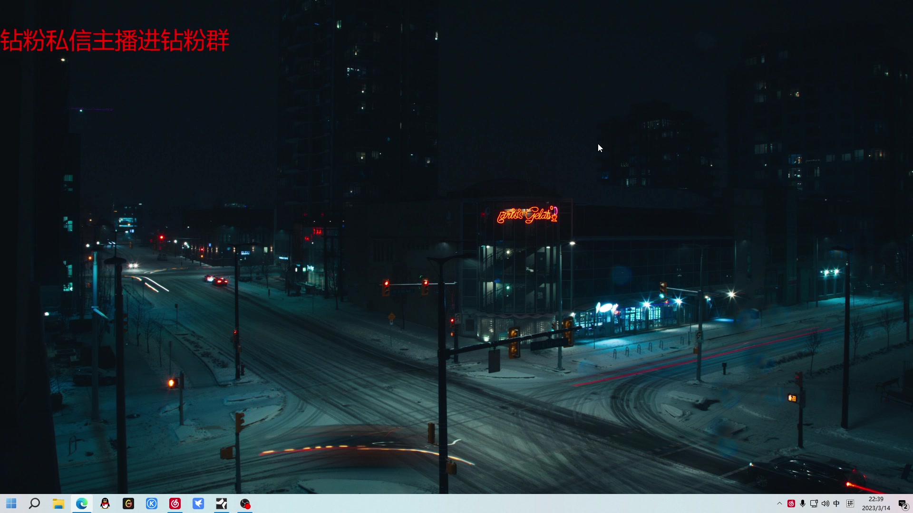
Task: Switch to the black-white running app
Action: tap(222, 503)
